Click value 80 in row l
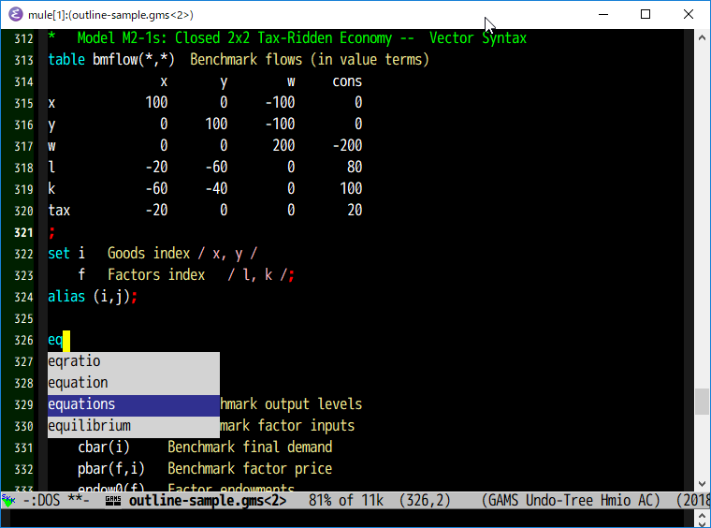The width and height of the screenshot is (711, 528). (355, 167)
